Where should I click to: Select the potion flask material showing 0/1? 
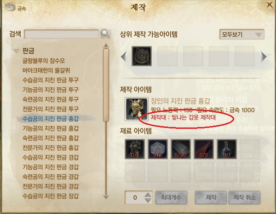227,149
